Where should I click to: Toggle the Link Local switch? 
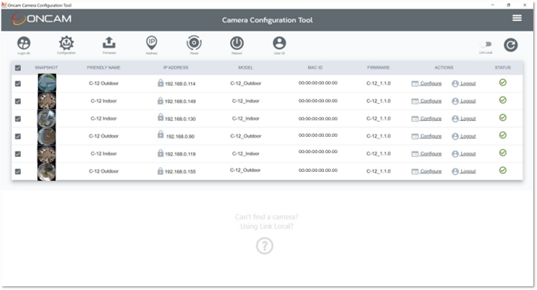(x=485, y=44)
